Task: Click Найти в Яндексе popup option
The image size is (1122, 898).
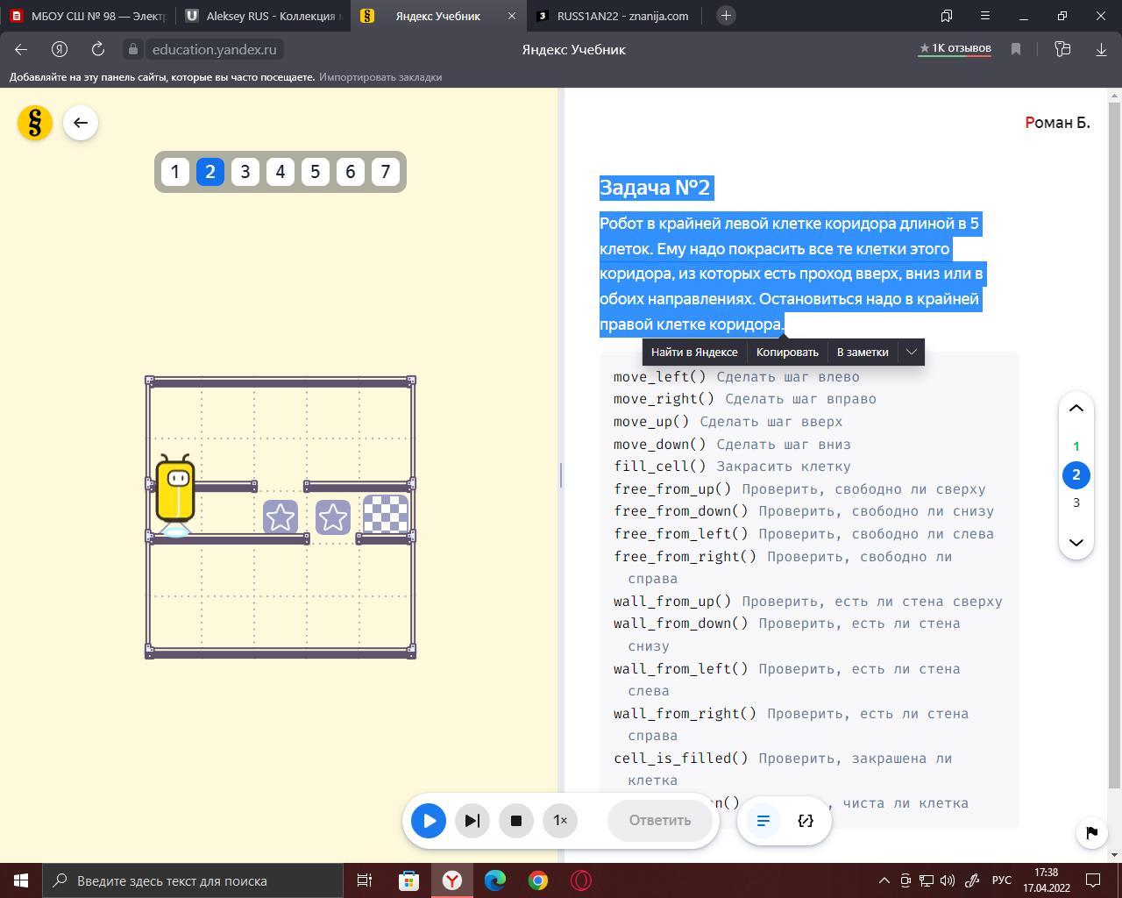Action: coord(694,352)
